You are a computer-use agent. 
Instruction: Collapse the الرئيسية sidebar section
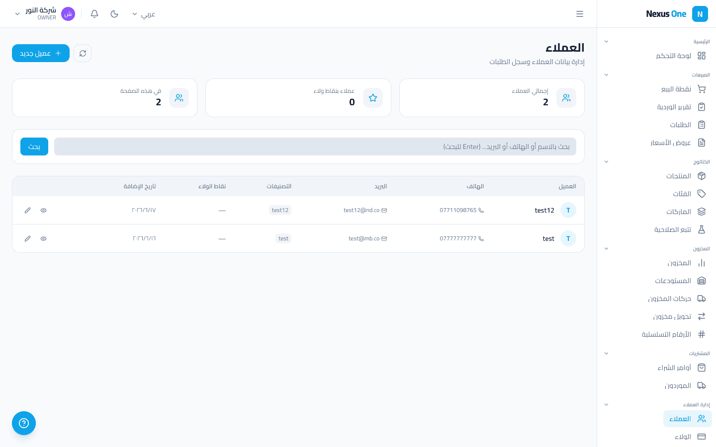pyautogui.click(x=606, y=41)
